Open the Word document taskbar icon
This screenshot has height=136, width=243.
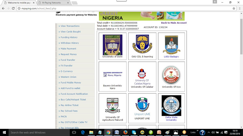point(117,132)
